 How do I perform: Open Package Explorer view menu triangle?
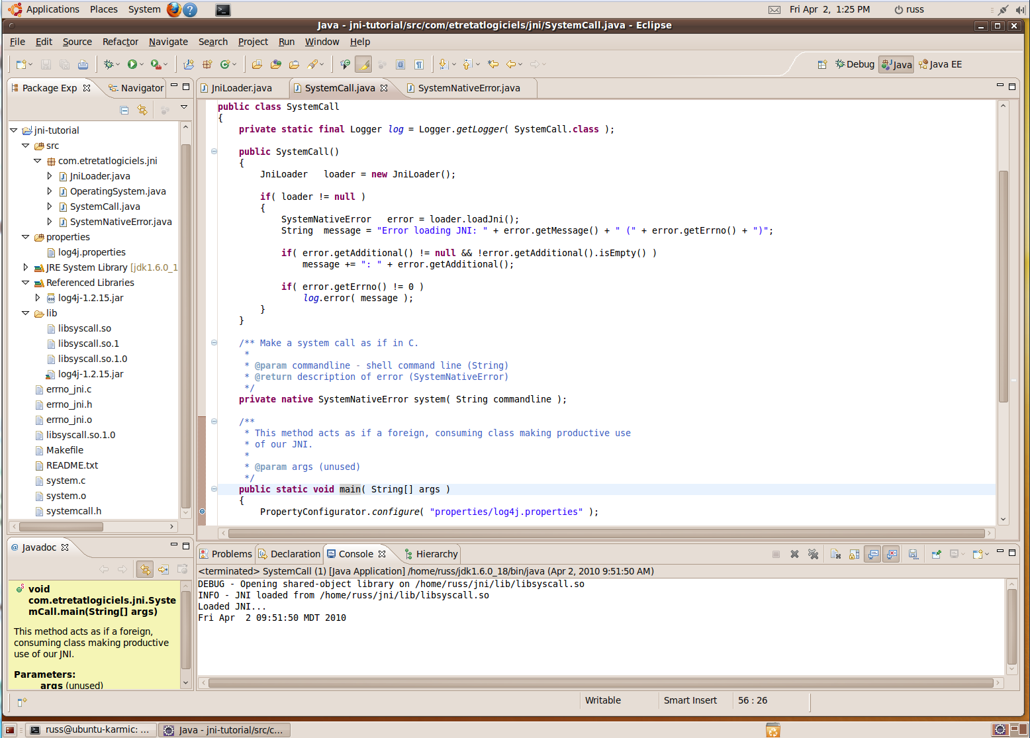click(184, 107)
